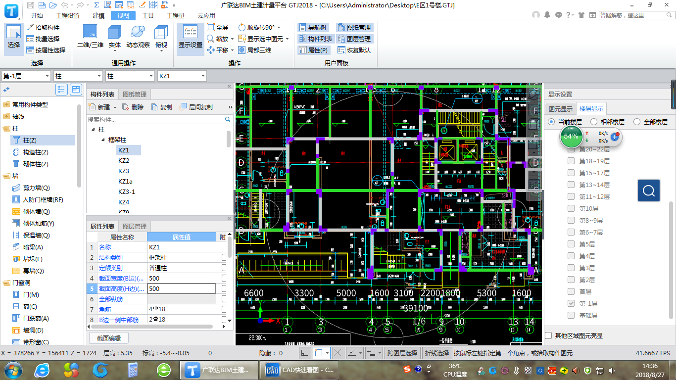Viewport: 676px width, 380px height.
Task: Check the 第2层 floor checkbox
Action: click(571, 280)
